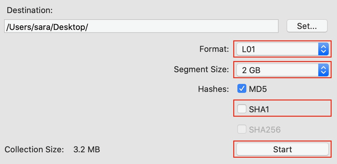
Task: Click the MD5 text label
Action: (x=258, y=89)
